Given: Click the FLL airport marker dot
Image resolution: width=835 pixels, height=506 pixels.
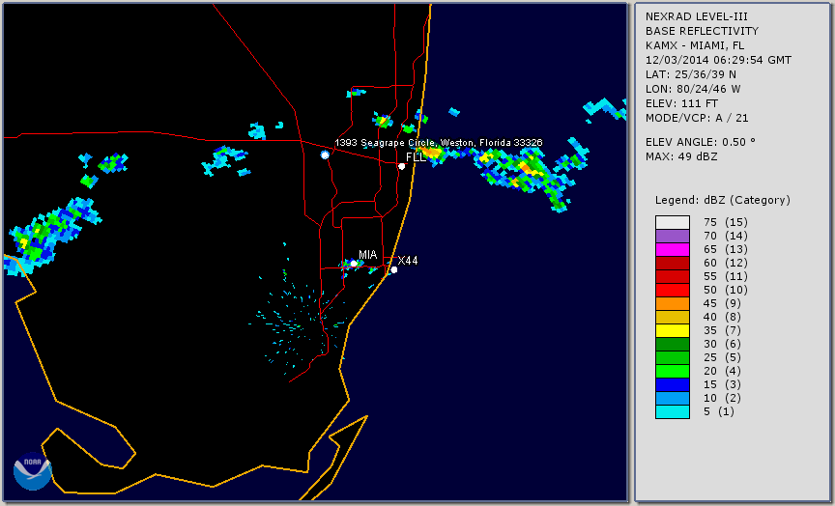Looking at the screenshot, I should coord(402,166).
